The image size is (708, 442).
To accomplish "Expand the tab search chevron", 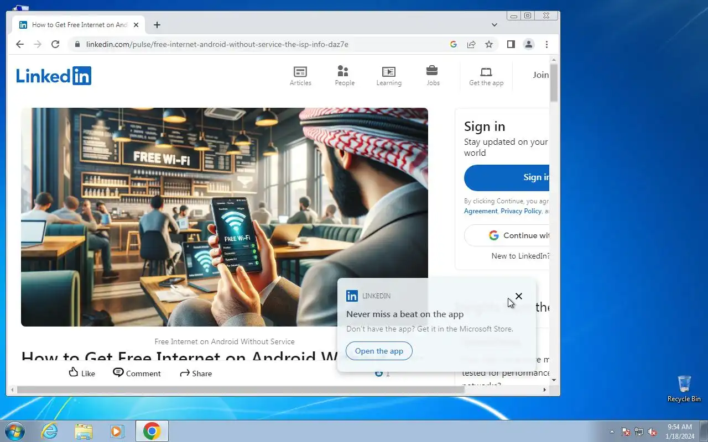I will [x=494, y=25].
